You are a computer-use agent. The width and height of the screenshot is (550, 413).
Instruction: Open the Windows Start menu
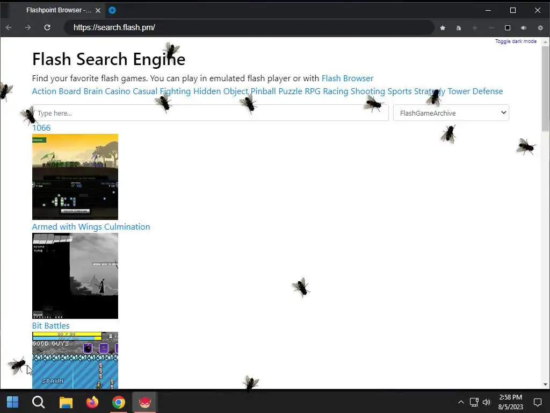(x=13, y=402)
